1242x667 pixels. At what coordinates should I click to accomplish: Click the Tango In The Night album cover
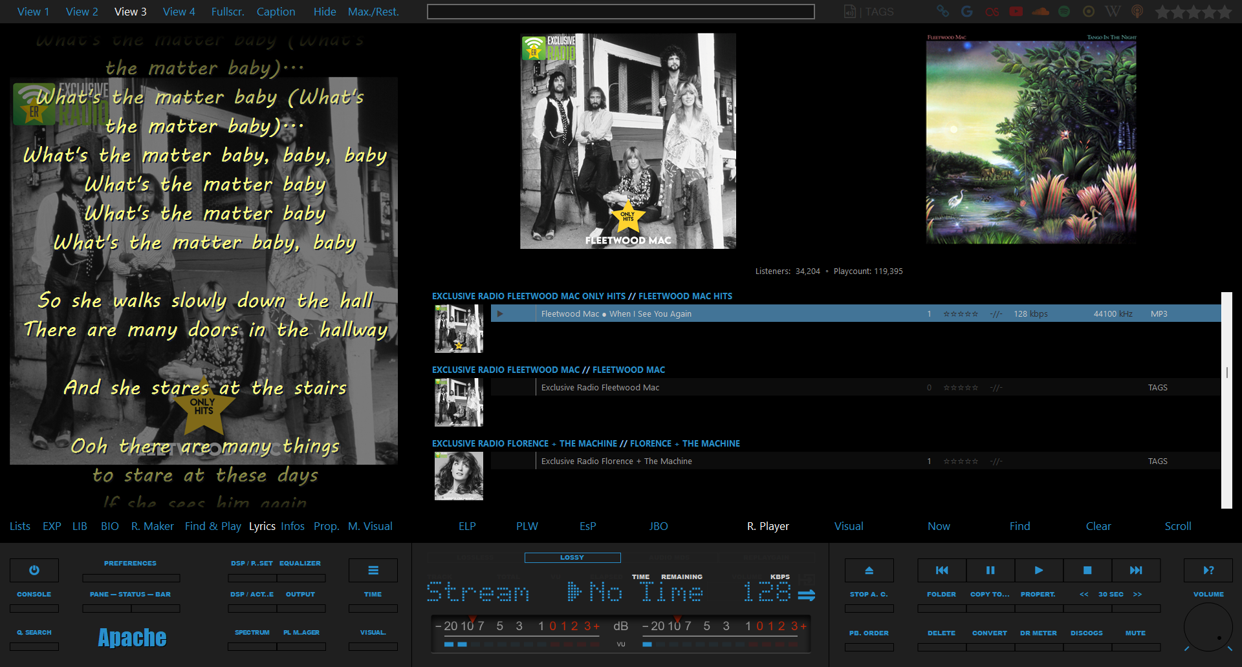click(x=1031, y=139)
